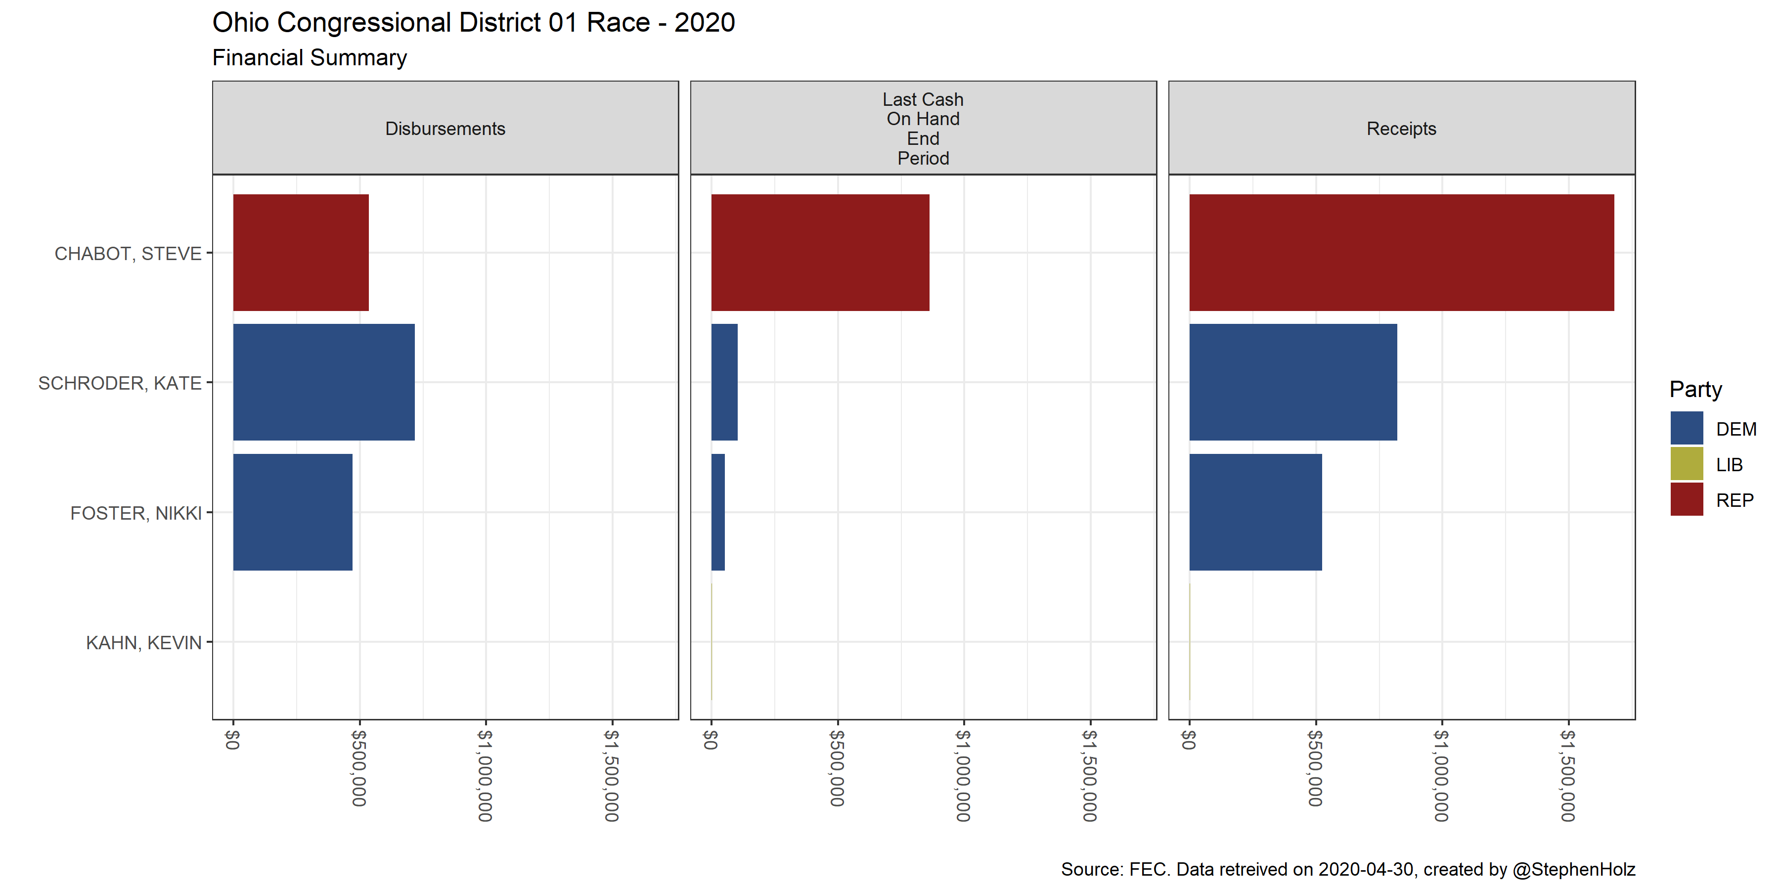Screen dimensions: 1780x890
Task: Click the SCHRODER, KATE axis label
Action: click(x=120, y=383)
